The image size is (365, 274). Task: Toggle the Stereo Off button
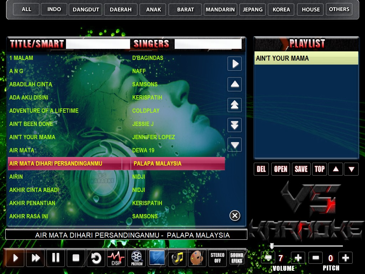point(217,258)
